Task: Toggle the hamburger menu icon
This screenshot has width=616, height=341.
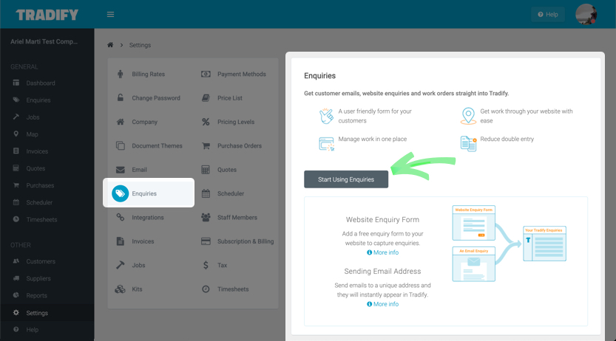Action: click(x=110, y=15)
